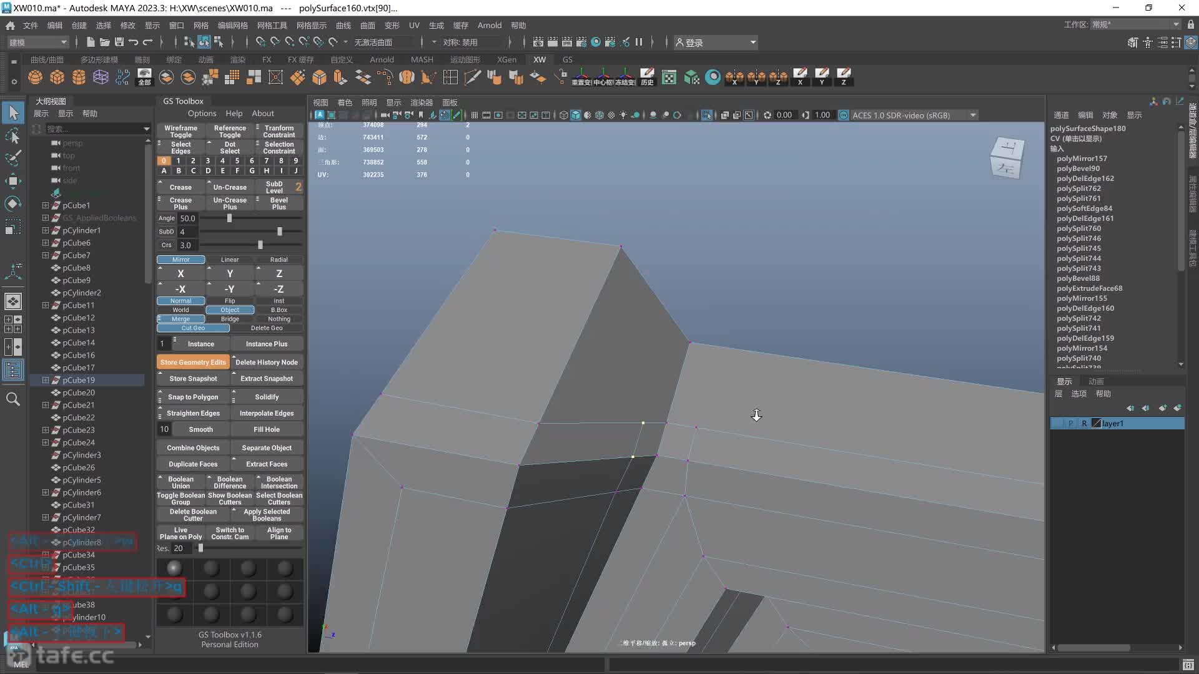1199x674 pixels.
Task: Select World mirror space option
Action: point(180,310)
